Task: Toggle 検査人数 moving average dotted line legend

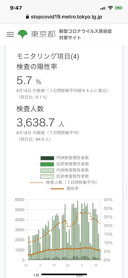Action: click(64, 182)
